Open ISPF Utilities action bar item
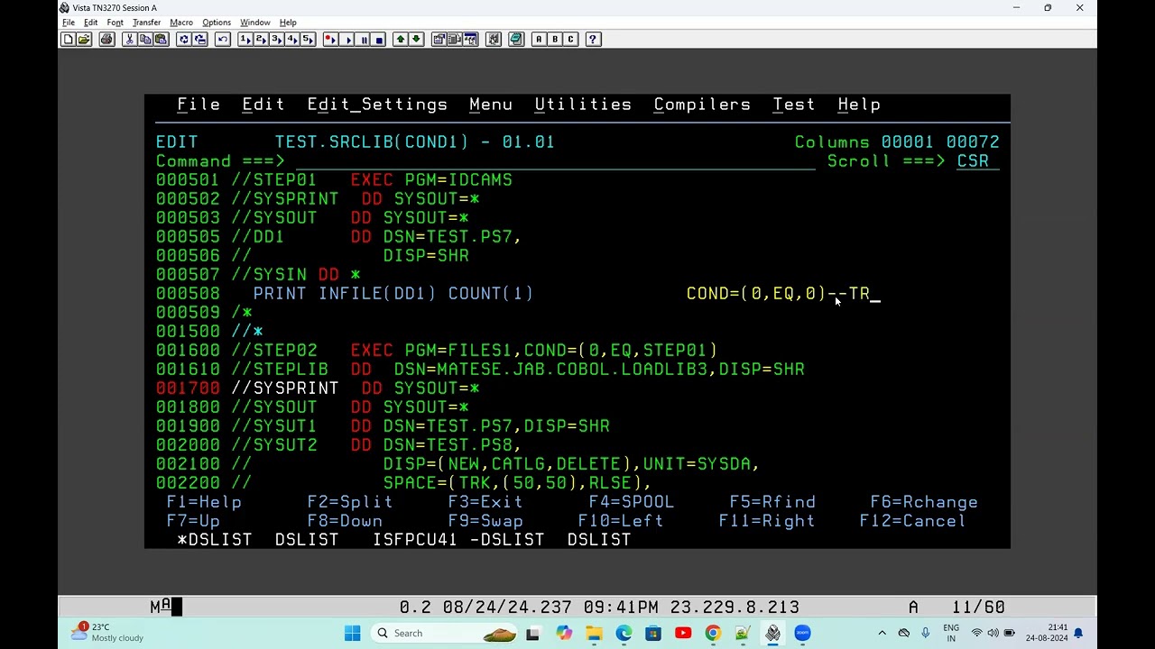1155x649 pixels. [x=583, y=105]
